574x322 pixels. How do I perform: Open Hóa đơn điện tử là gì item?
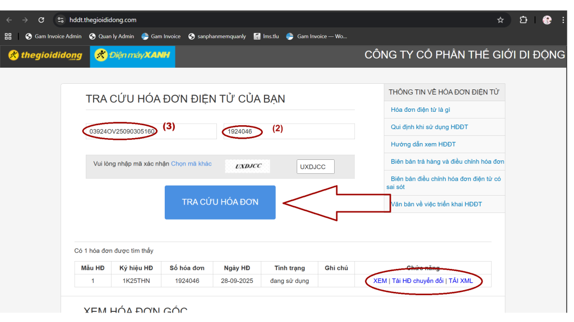[x=420, y=110]
